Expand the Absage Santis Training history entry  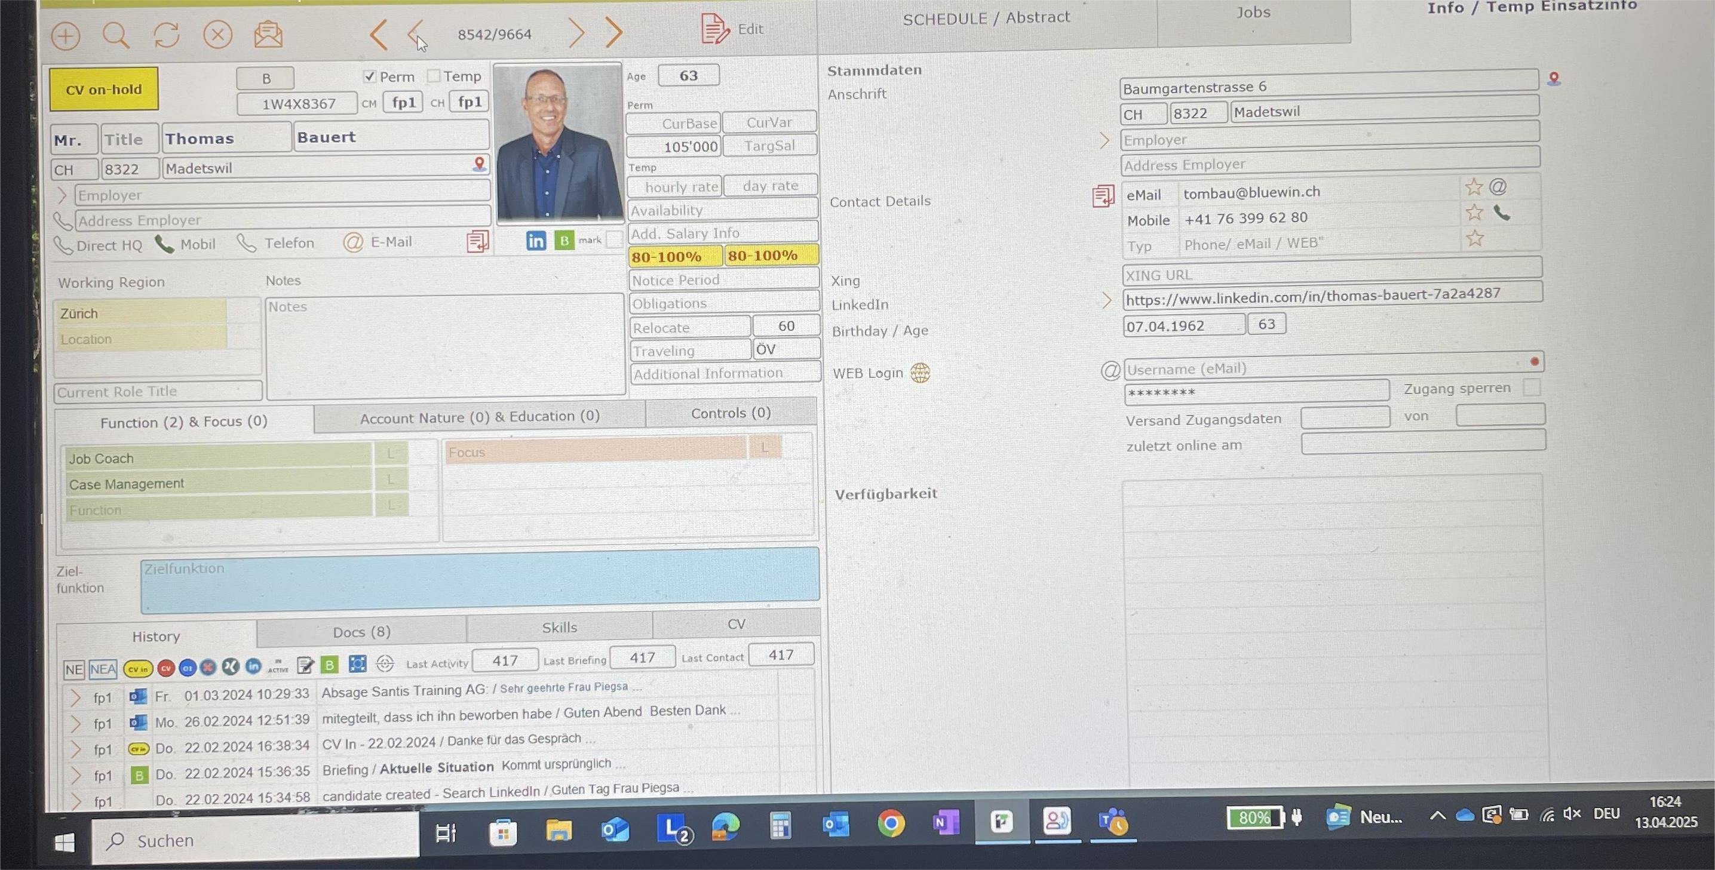75,697
